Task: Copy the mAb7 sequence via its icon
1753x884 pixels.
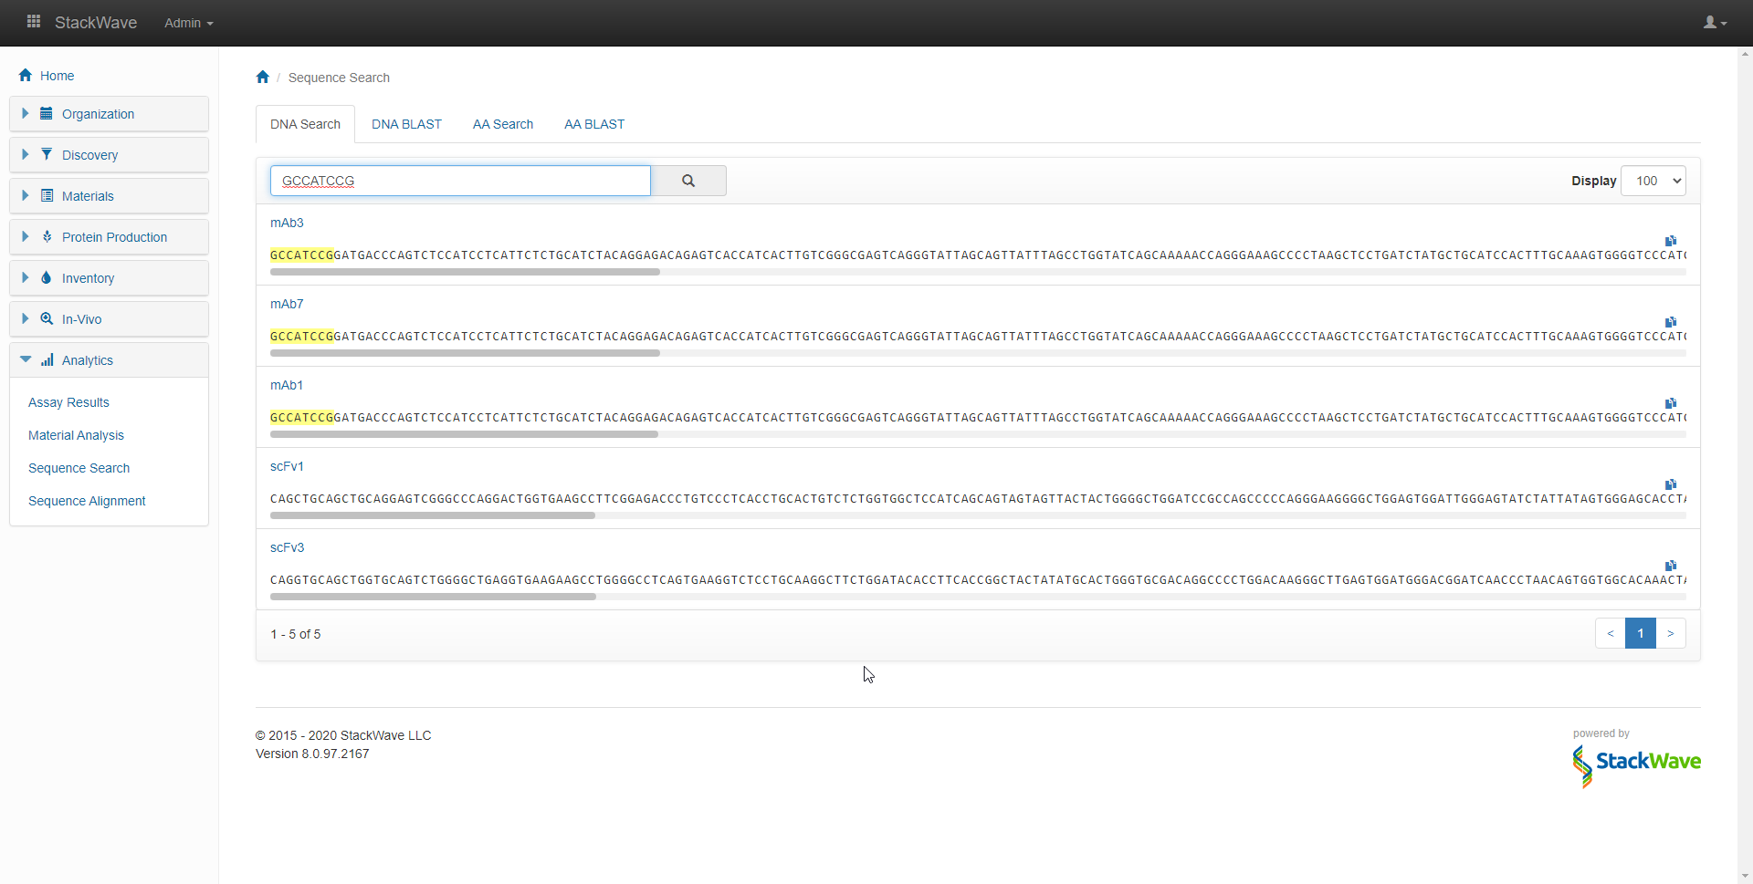Action: tap(1670, 322)
